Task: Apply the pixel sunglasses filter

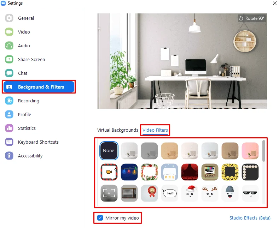Action: (x=250, y=193)
